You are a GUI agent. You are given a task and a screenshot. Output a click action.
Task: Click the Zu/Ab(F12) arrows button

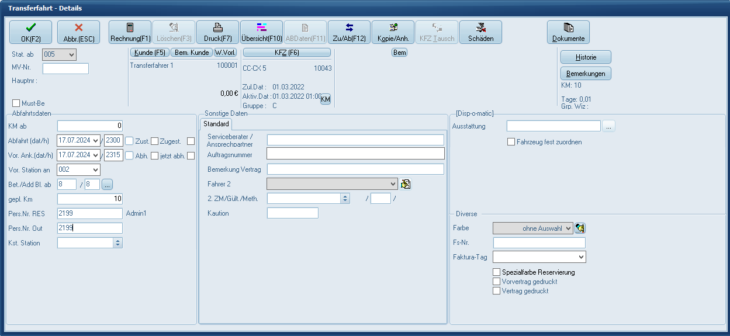(349, 32)
